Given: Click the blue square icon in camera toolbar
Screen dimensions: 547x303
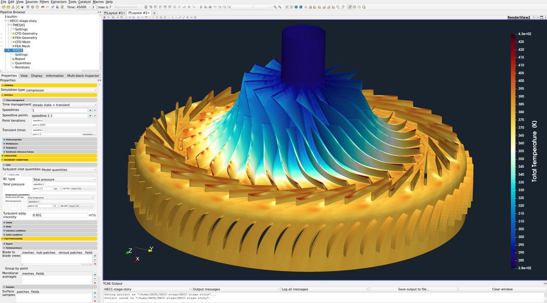Looking at the screenshot, I should point(301,7).
